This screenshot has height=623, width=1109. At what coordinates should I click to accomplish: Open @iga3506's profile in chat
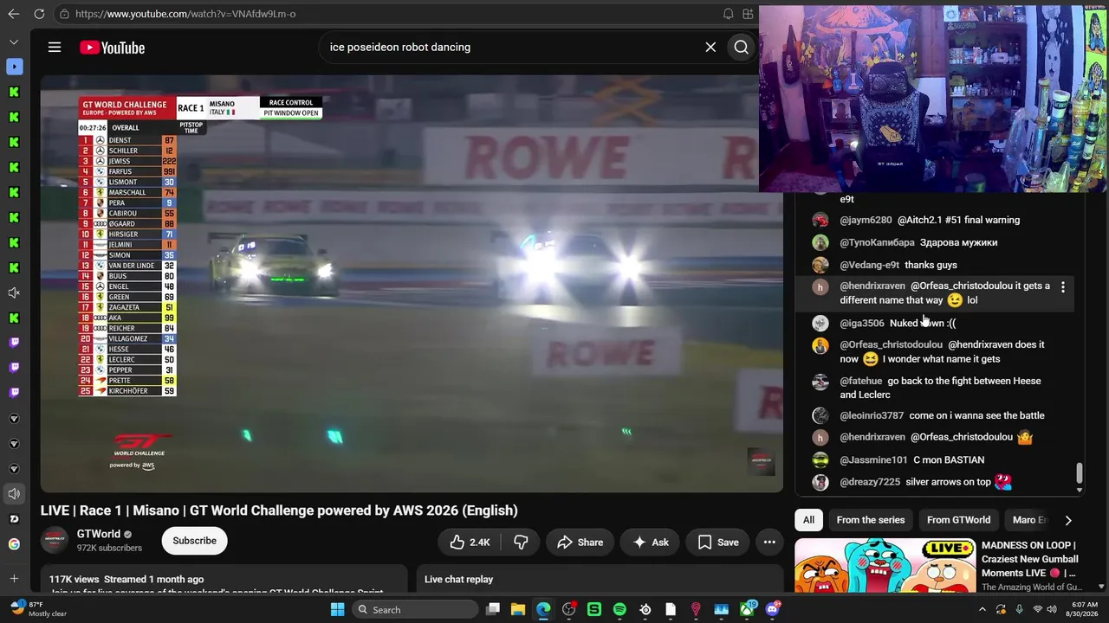pos(862,323)
